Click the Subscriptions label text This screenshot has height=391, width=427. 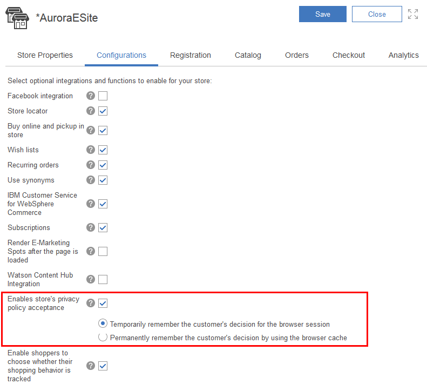click(x=29, y=227)
